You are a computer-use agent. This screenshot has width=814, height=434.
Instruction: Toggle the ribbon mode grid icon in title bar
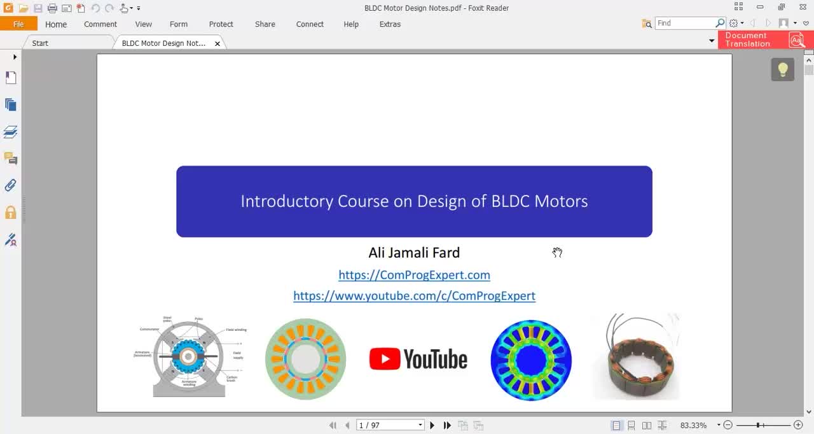click(738, 7)
